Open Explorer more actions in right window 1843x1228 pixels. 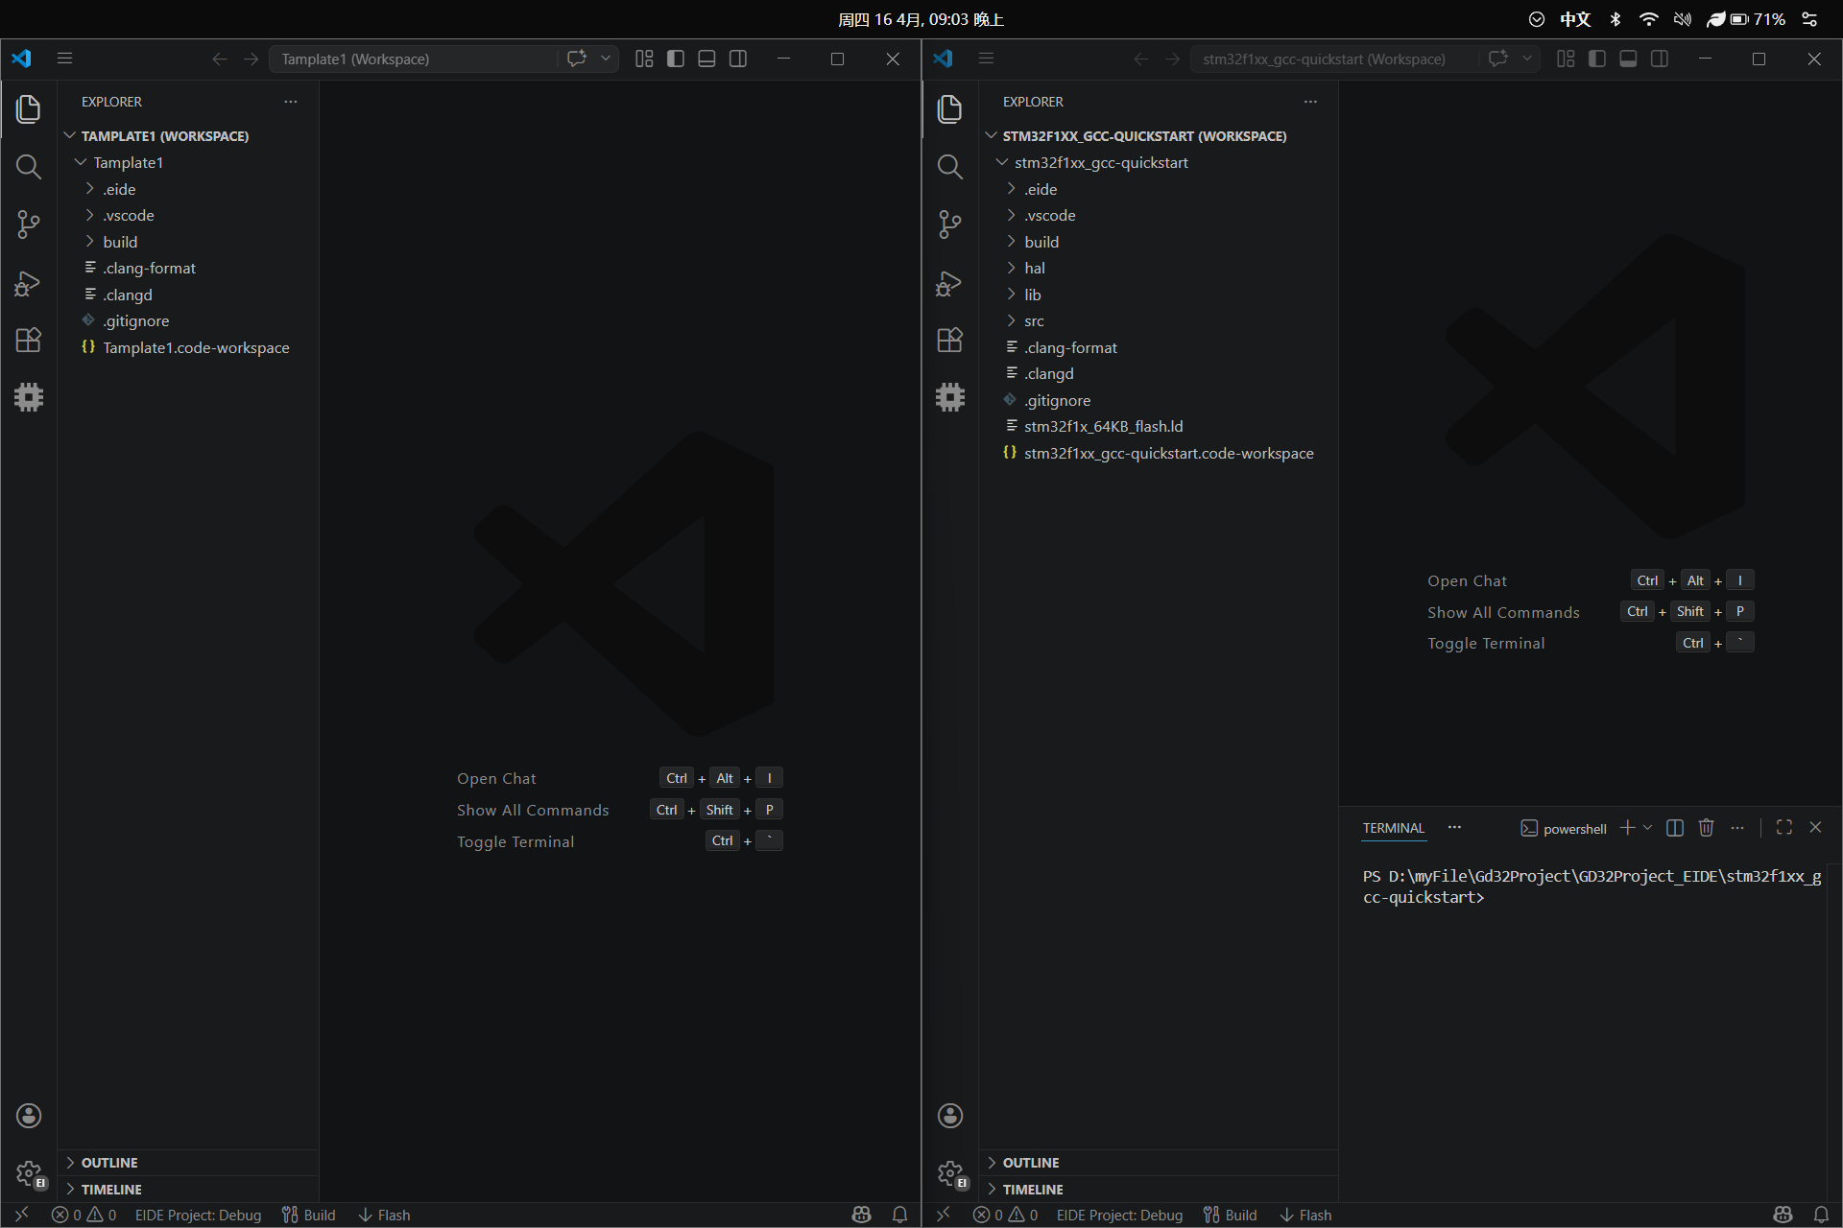click(x=1310, y=102)
